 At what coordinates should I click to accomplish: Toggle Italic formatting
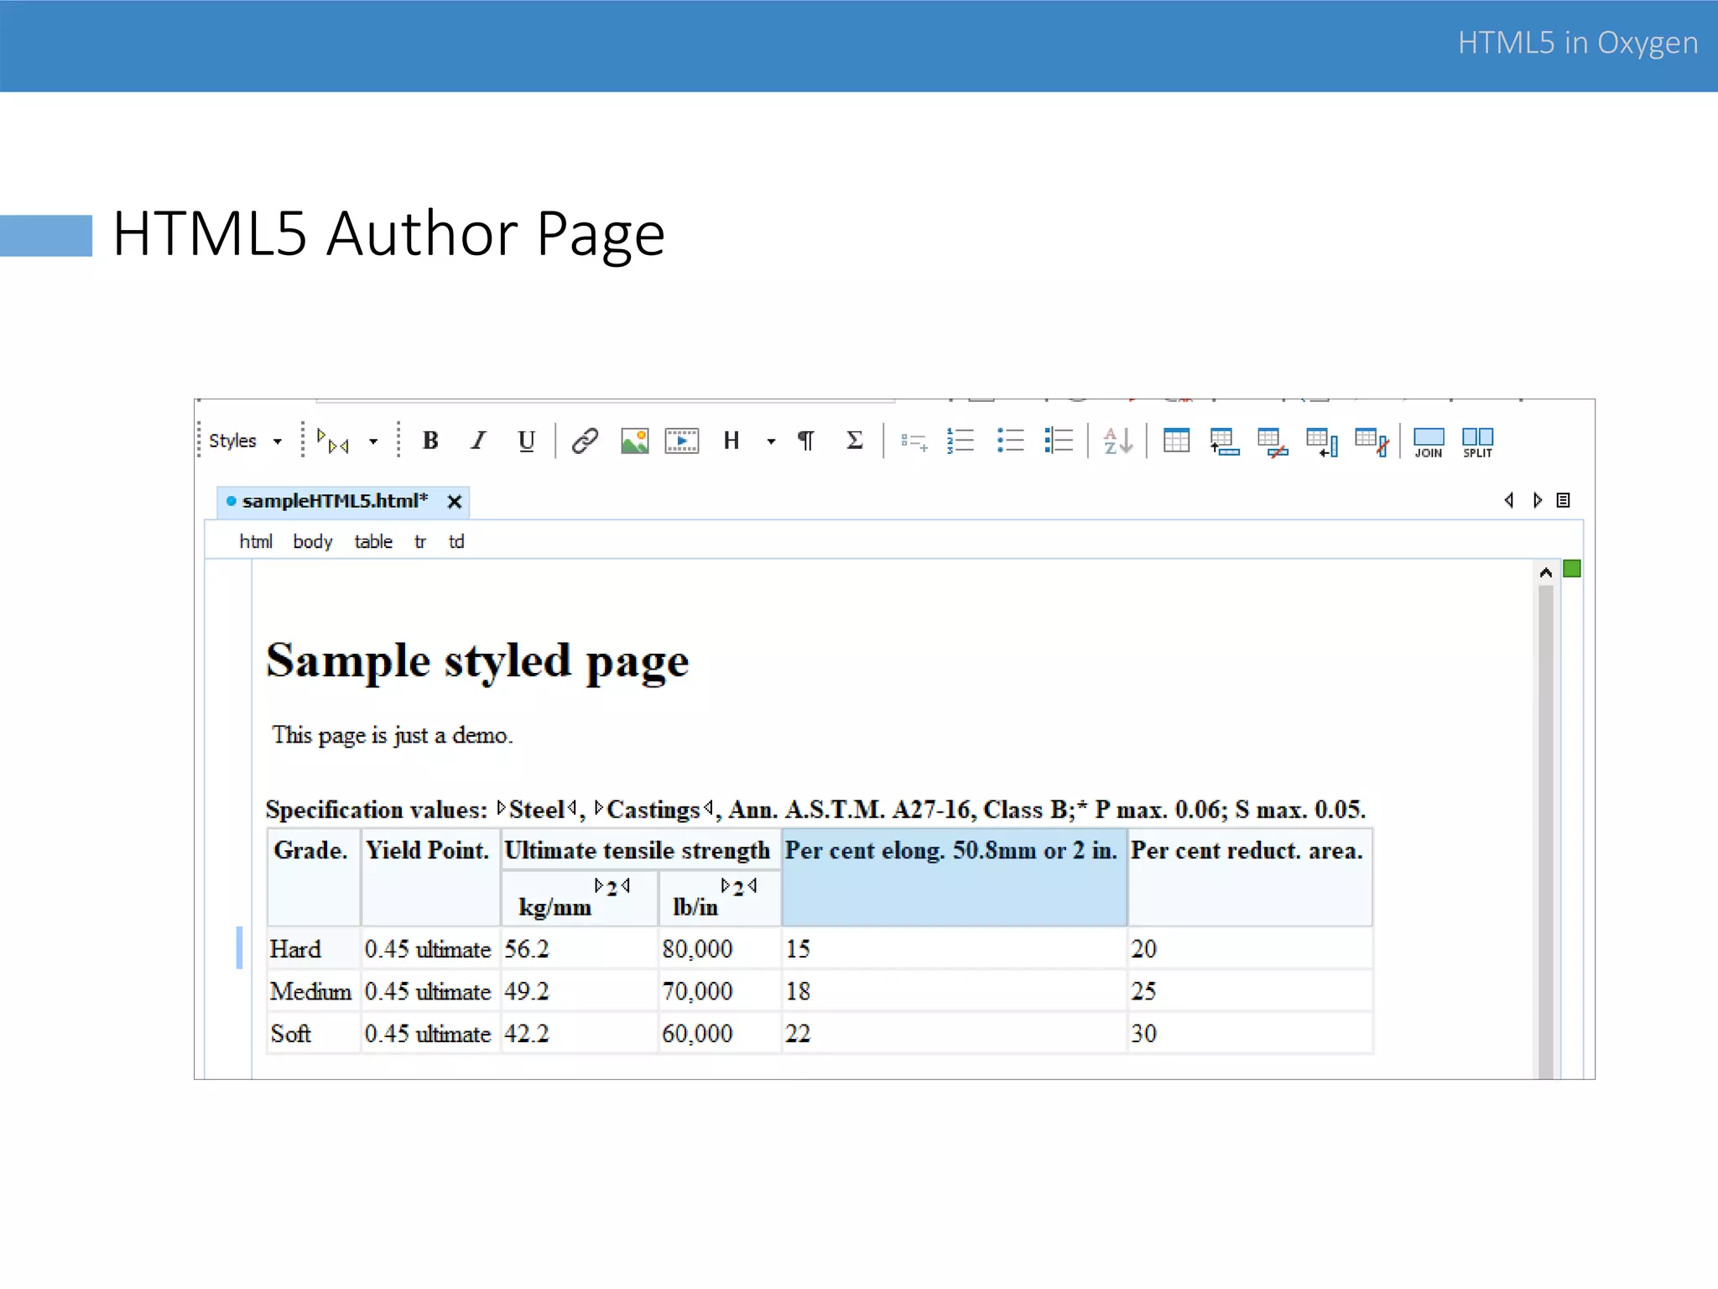pos(478,441)
